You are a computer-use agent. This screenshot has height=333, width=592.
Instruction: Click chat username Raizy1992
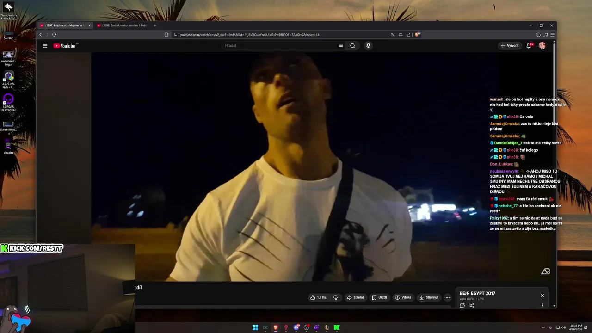pos(499,218)
